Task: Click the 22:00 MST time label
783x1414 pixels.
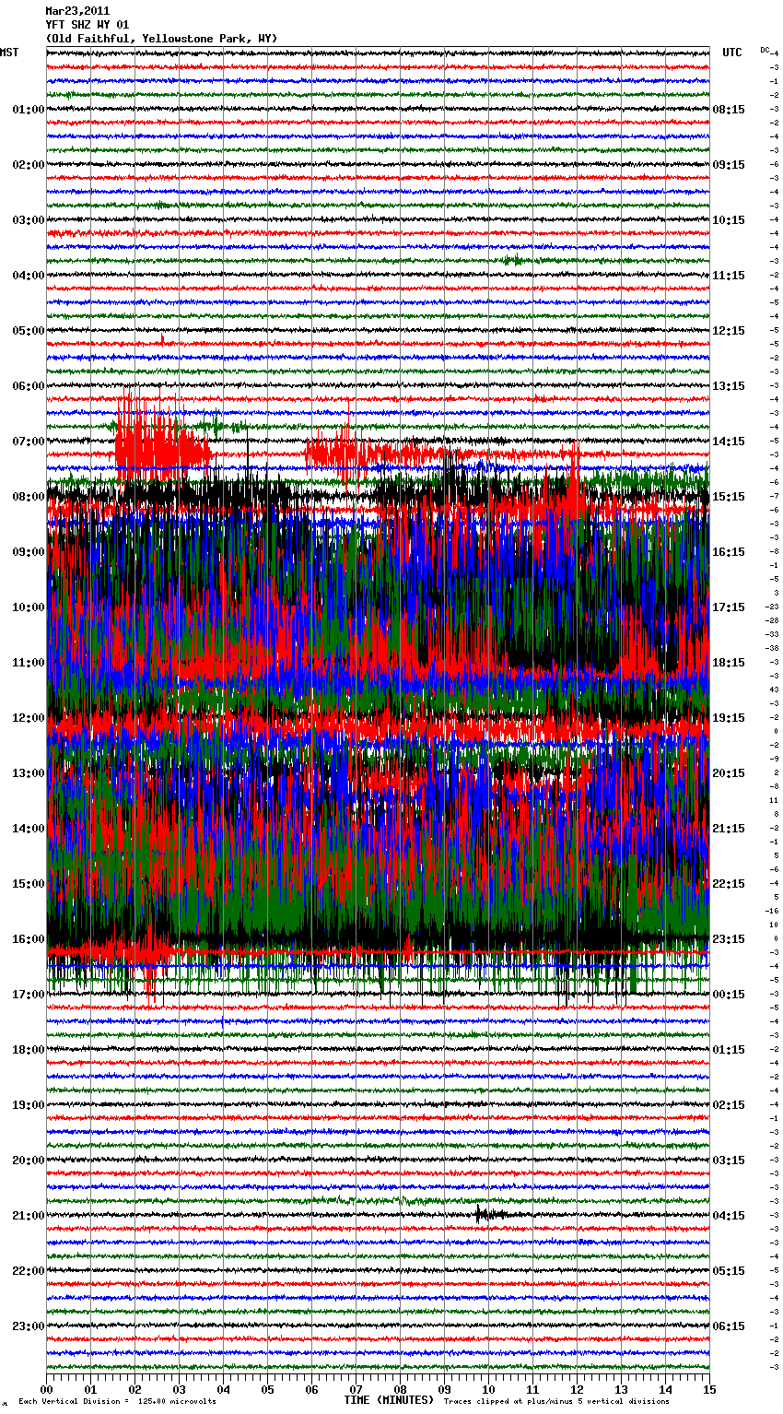Action: (x=29, y=1271)
